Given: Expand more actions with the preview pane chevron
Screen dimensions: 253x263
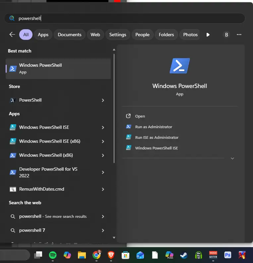Looking at the screenshot, I should 232,158.
